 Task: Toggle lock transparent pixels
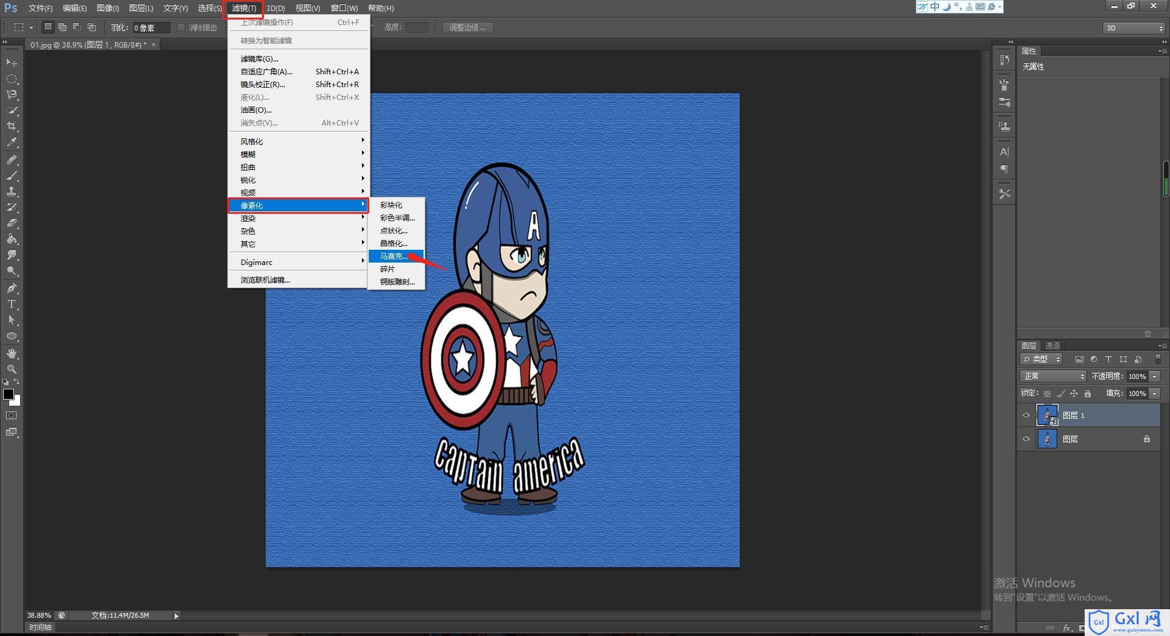pyautogui.click(x=1047, y=394)
